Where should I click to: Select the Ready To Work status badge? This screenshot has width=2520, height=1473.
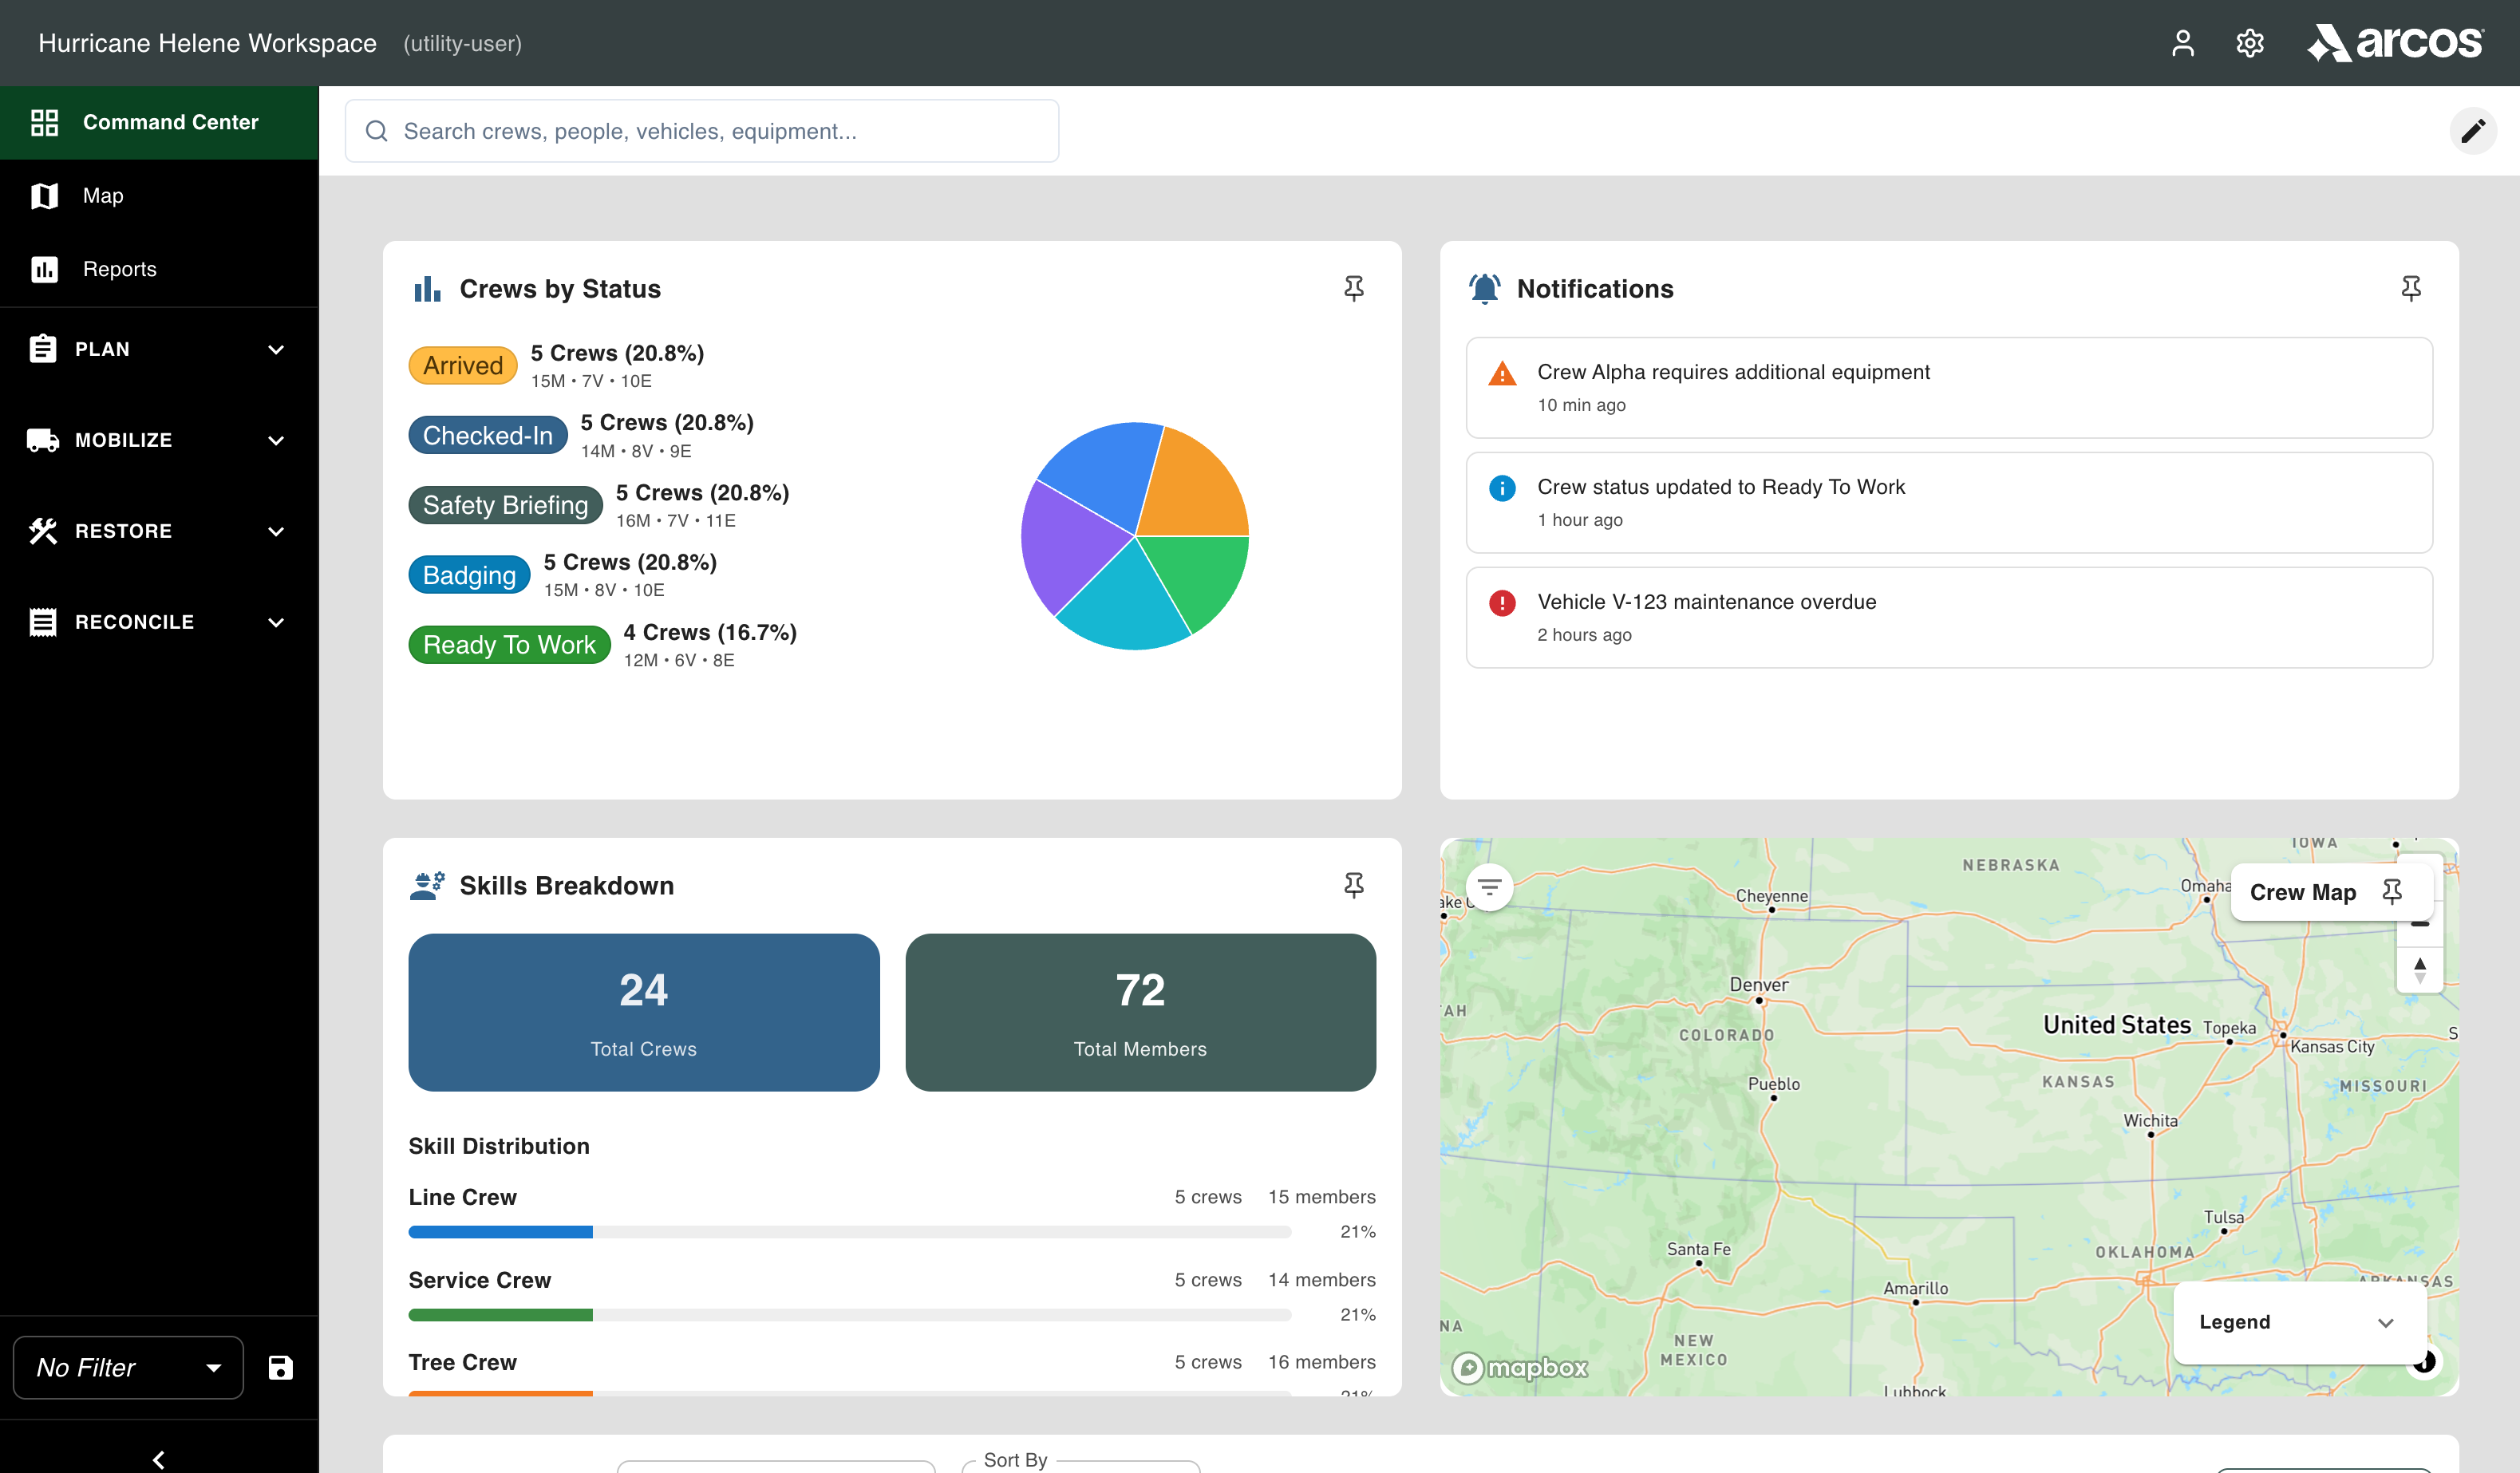point(509,645)
